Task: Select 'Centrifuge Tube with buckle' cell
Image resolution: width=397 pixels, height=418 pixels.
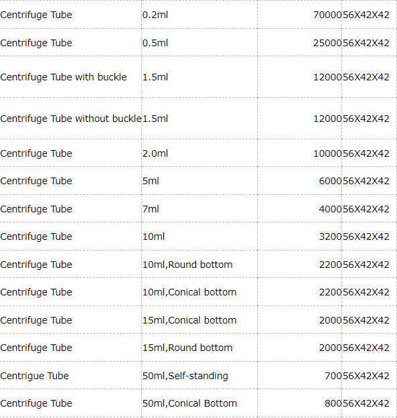Action: [x=70, y=77]
